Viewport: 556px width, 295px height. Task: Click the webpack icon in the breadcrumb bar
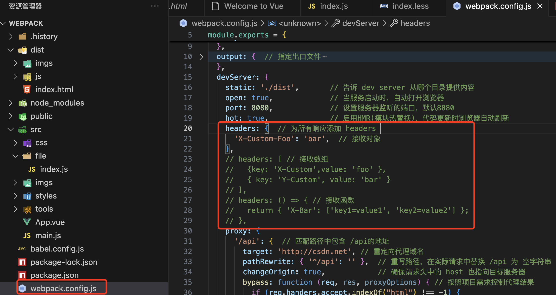183,23
